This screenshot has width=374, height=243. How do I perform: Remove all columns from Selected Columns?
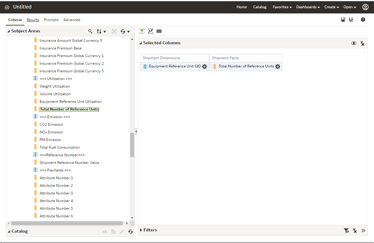click(x=362, y=43)
